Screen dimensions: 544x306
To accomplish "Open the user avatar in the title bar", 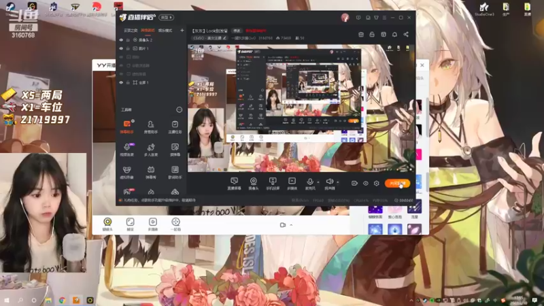I will (345, 18).
